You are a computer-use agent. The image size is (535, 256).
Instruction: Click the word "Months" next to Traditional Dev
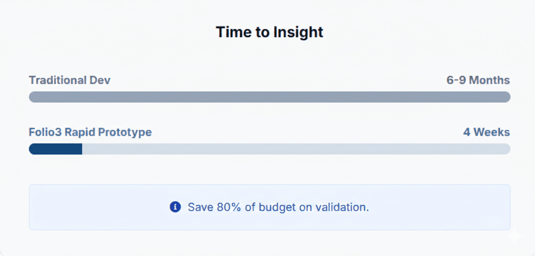click(489, 80)
